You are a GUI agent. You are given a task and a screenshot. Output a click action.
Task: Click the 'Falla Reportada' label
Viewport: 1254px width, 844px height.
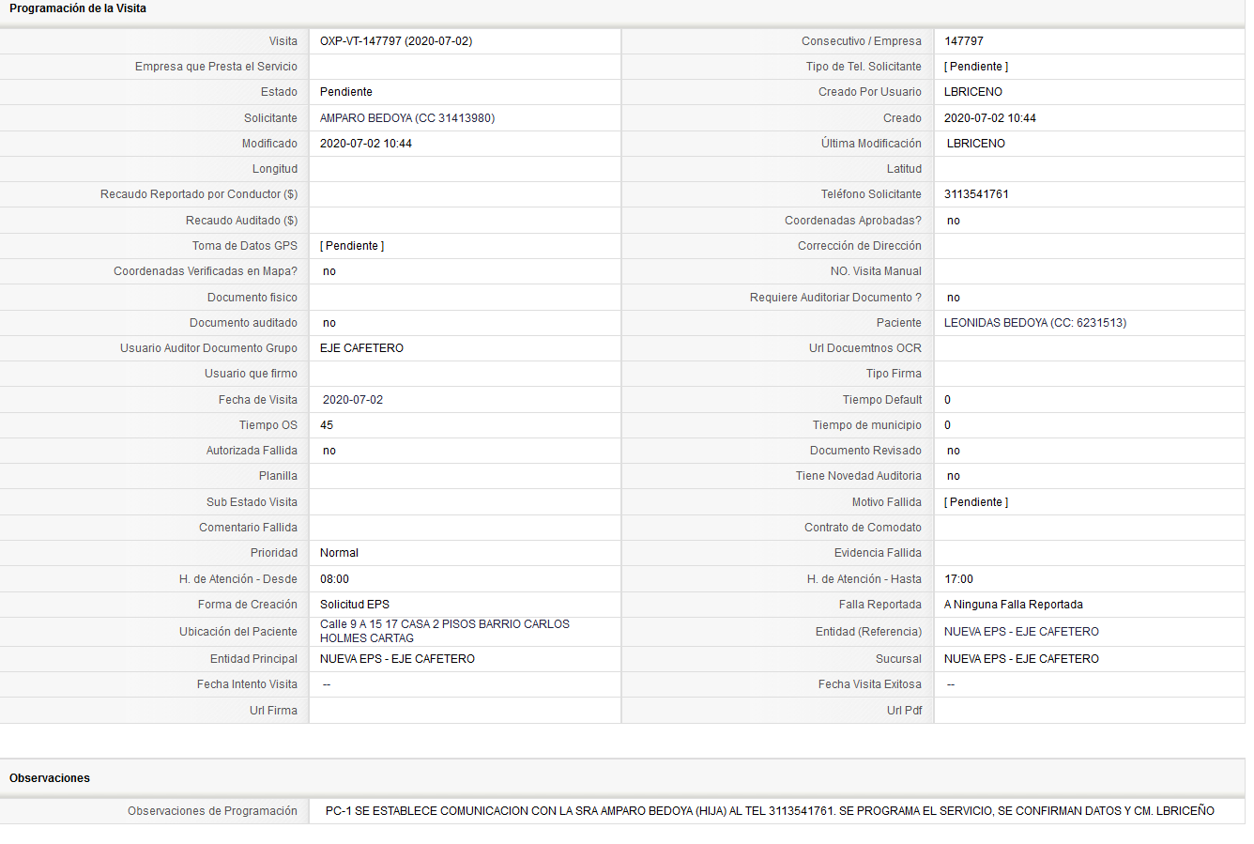coord(880,605)
